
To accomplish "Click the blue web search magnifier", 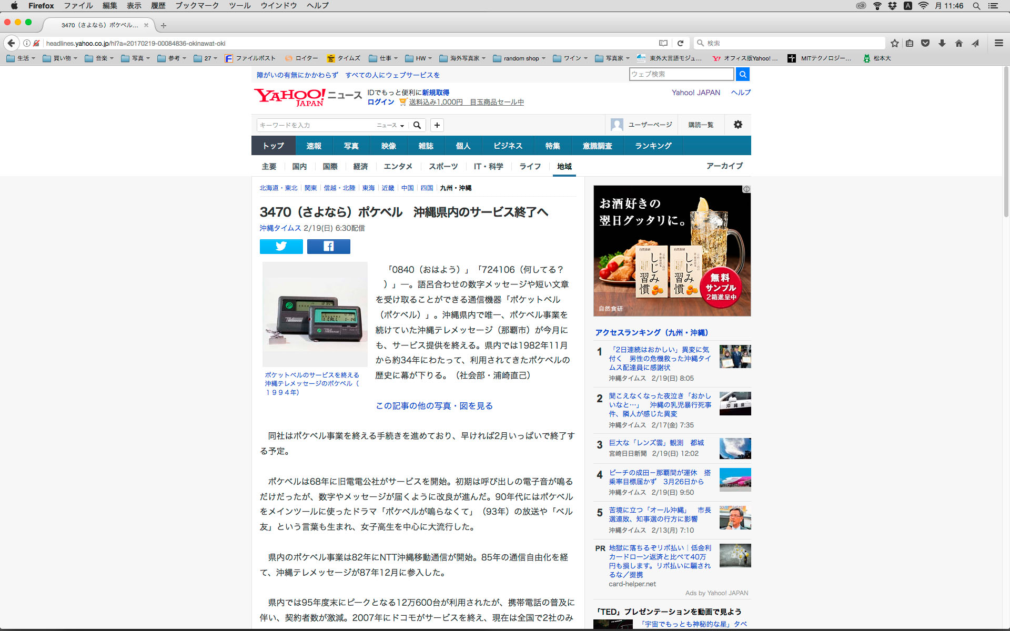I will click(x=742, y=74).
